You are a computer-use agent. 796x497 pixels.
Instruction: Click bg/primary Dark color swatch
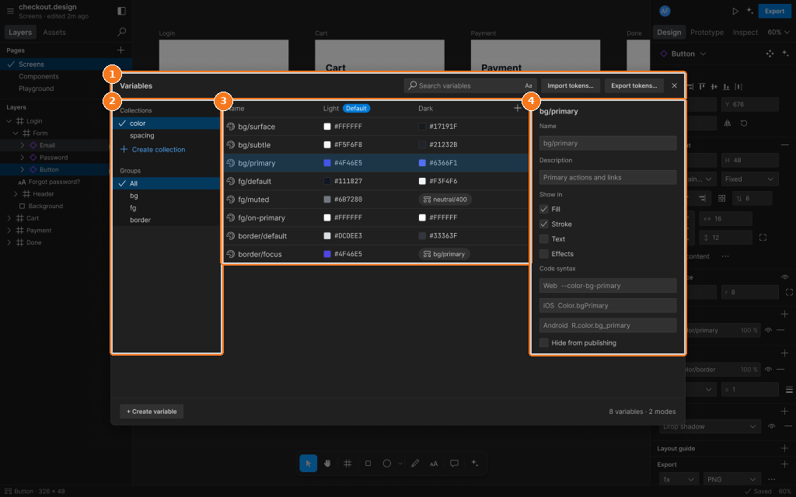pyautogui.click(x=422, y=163)
